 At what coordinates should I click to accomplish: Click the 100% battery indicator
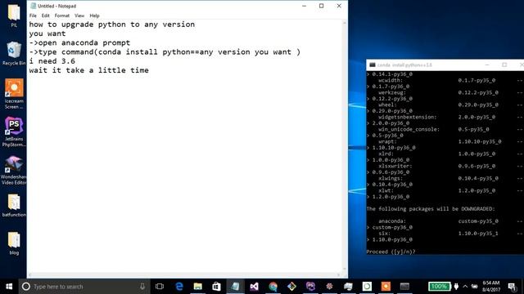click(439, 287)
